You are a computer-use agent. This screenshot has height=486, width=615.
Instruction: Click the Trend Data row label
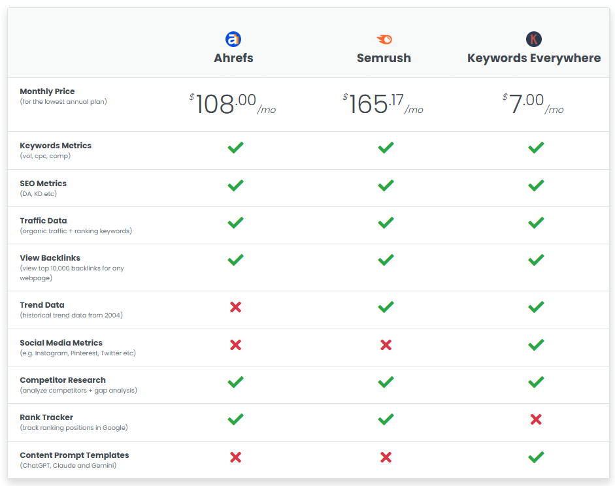click(42, 305)
